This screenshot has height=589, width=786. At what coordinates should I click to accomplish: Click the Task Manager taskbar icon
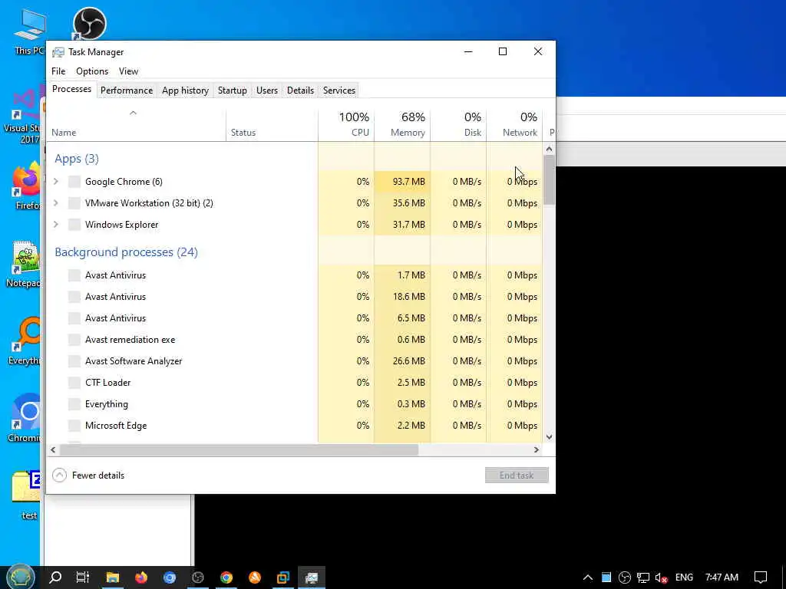click(312, 577)
